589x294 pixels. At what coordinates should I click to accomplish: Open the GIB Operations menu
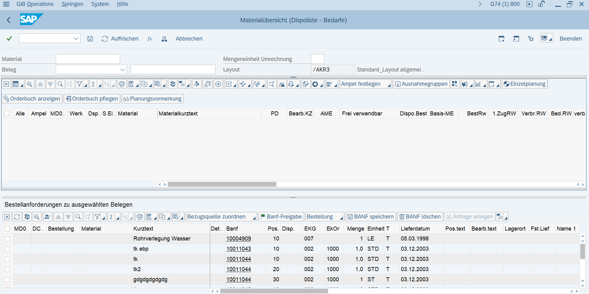point(35,4)
